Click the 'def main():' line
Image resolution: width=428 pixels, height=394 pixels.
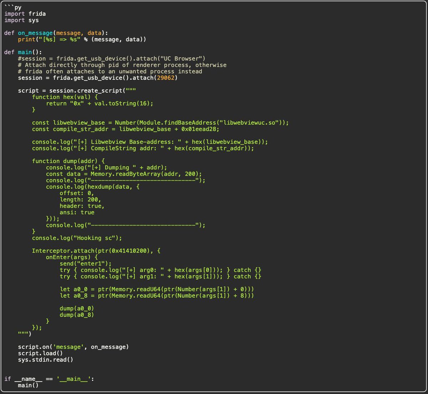click(23, 52)
